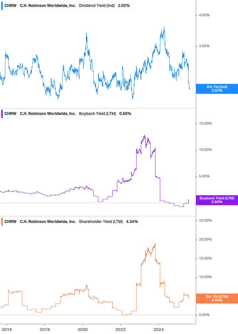This screenshot has width=238, height=334.
Task: Click the orange color bar in the Shareholder Yield legend
Action: click(2, 222)
